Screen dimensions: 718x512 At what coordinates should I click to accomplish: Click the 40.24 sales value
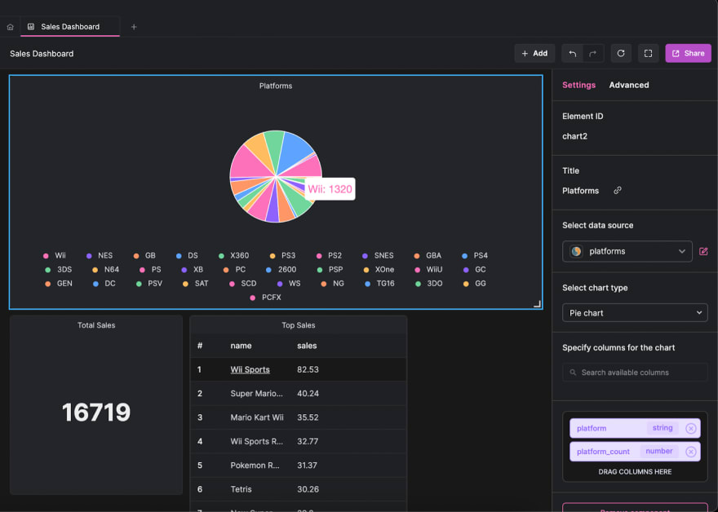[x=308, y=394]
